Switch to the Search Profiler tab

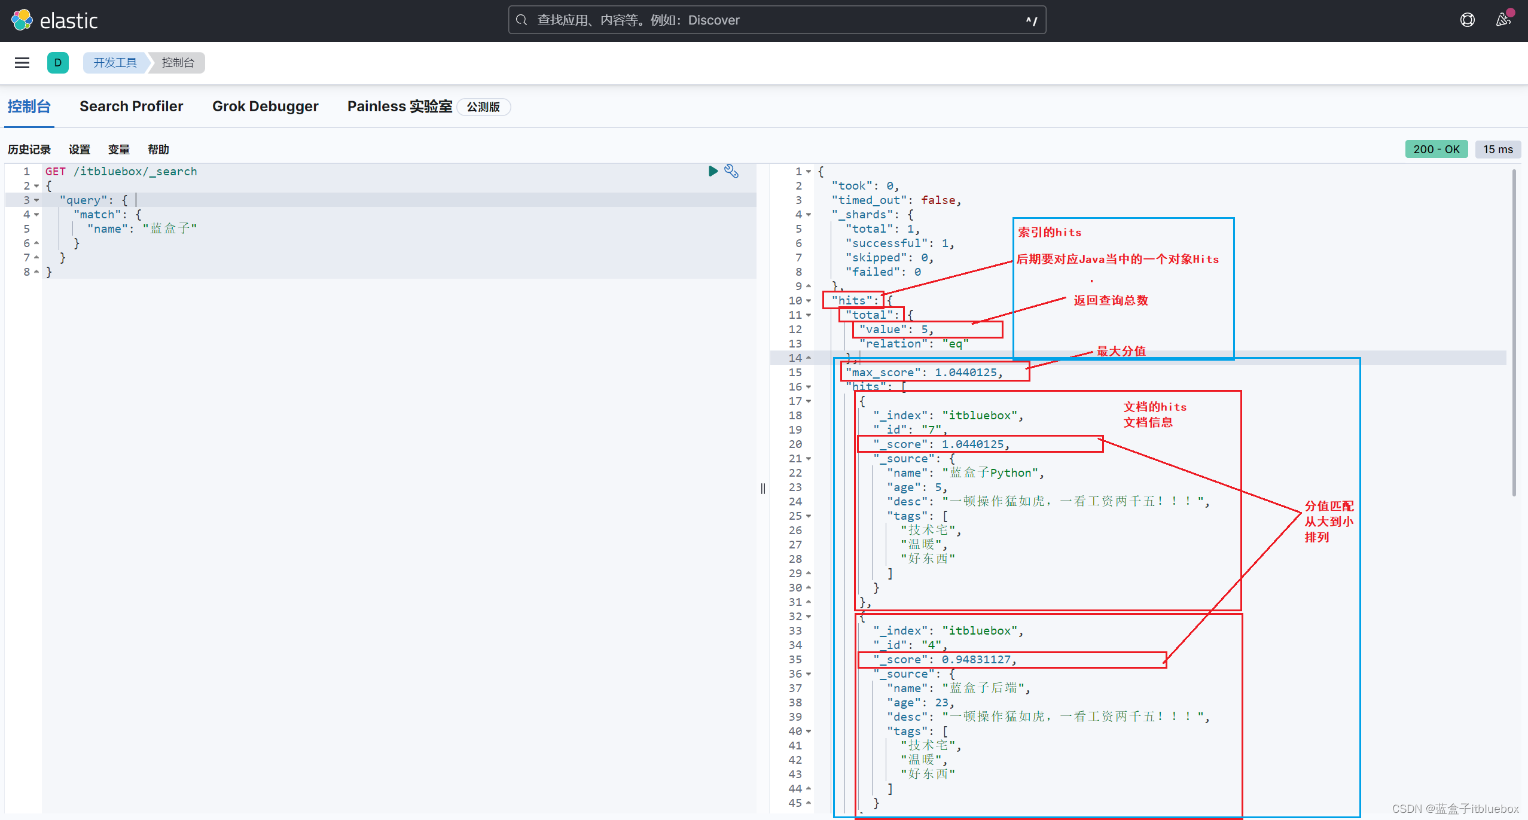131,106
